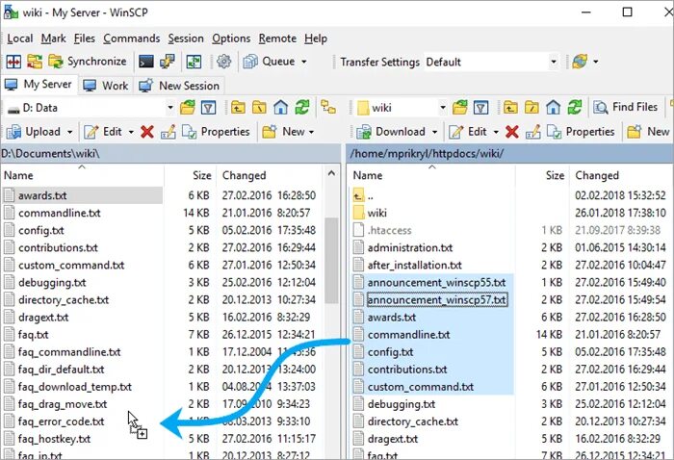
Task: Open in PuTTY toolbar icon
Action: (x=168, y=62)
